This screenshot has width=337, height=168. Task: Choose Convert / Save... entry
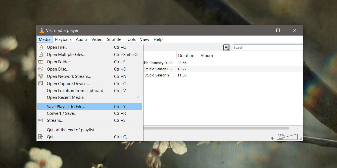(90, 113)
